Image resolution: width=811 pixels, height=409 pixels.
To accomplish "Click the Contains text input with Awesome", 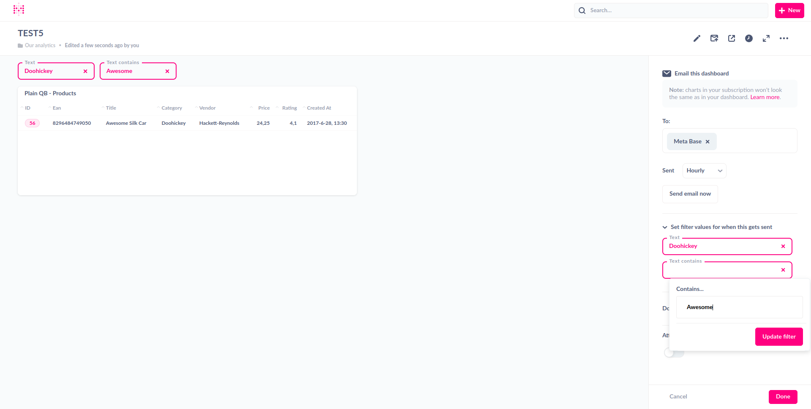I will click(739, 307).
